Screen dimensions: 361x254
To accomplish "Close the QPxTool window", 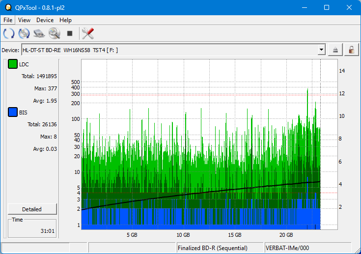I will [x=349, y=7].
